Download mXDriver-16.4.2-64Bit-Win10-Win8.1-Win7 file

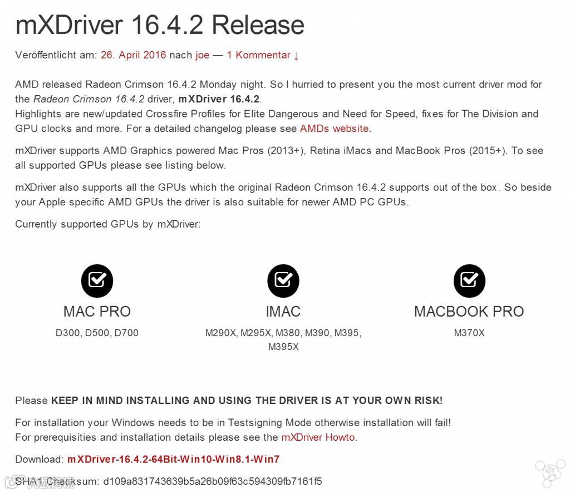coord(174,459)
